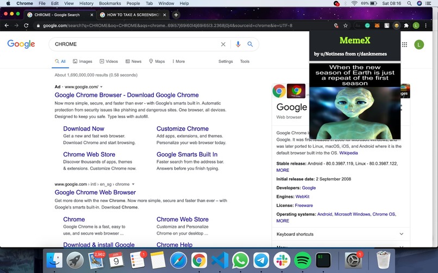Click Google account avatar on the page

point(419,44)
